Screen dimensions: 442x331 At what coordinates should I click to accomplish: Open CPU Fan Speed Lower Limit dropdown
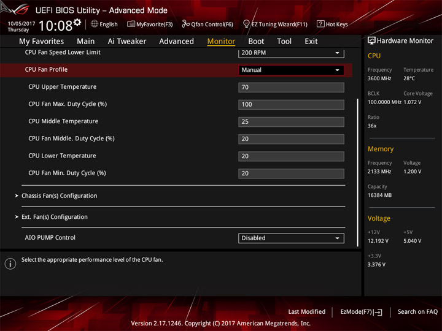click(291, 53)
